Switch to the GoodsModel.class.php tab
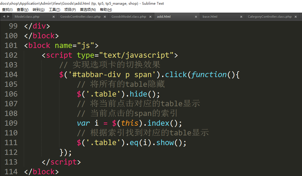Screen dimensions: 302x176 [129, 17]
